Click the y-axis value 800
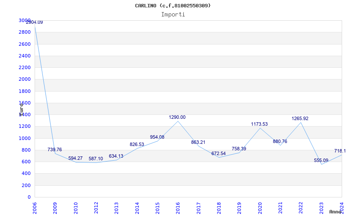 pos(26,150)
